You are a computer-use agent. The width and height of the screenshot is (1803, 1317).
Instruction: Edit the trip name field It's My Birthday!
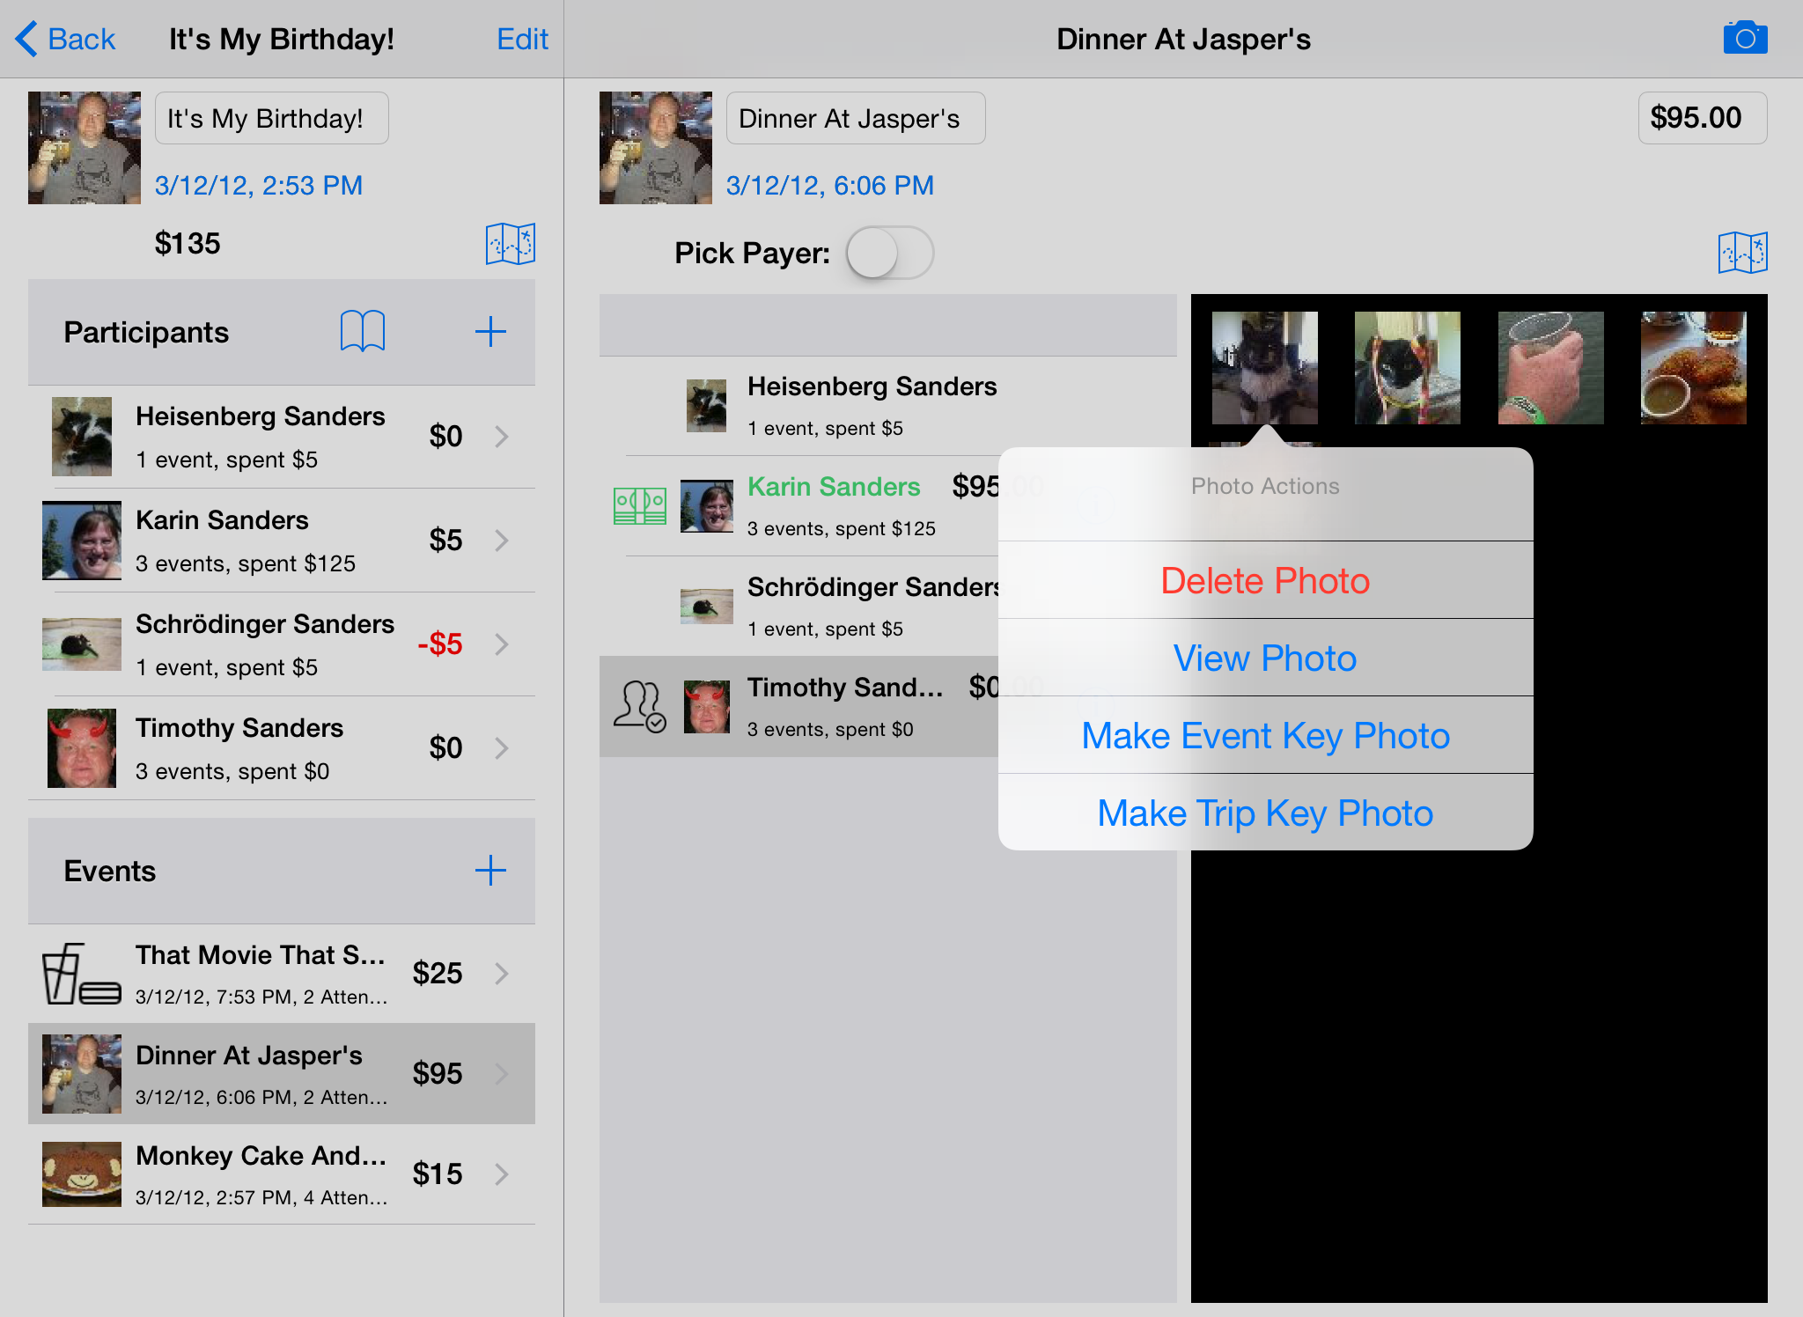coord(272,118)
